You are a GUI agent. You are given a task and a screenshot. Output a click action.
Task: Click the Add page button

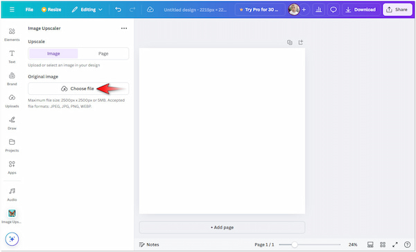coord(222,227)
